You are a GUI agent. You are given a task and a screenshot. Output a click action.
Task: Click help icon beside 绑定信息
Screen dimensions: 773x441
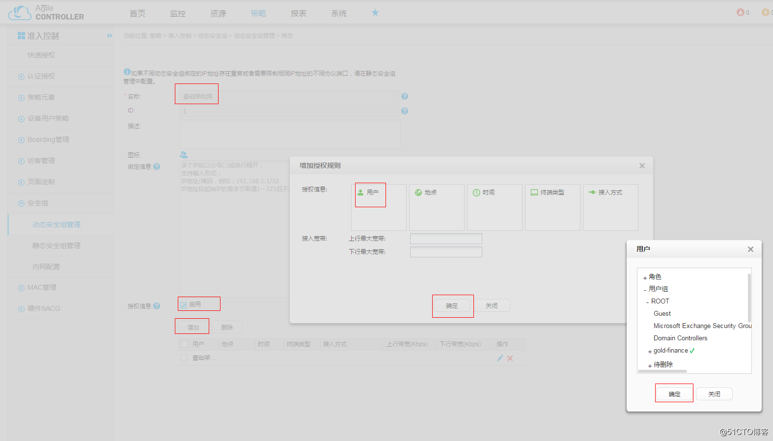coord(157,166)
